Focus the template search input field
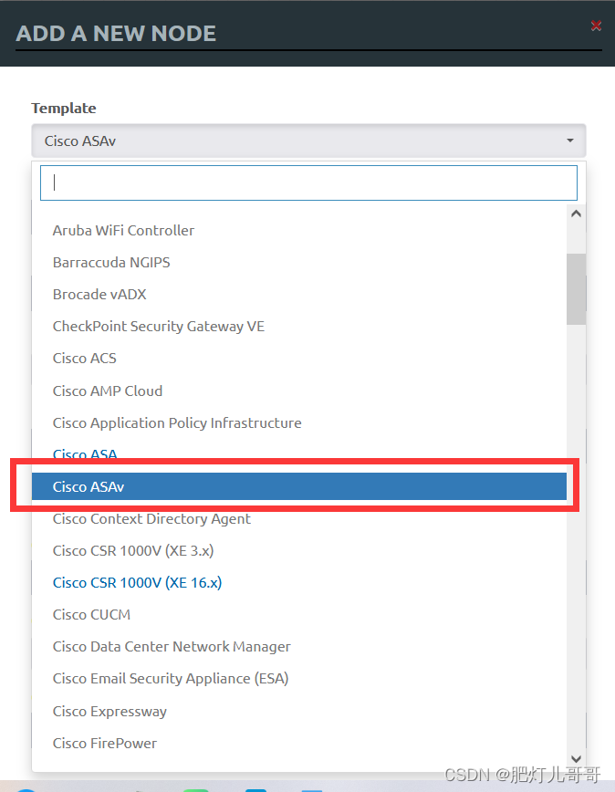The image size is (615, 792). [x=308, y=182]
